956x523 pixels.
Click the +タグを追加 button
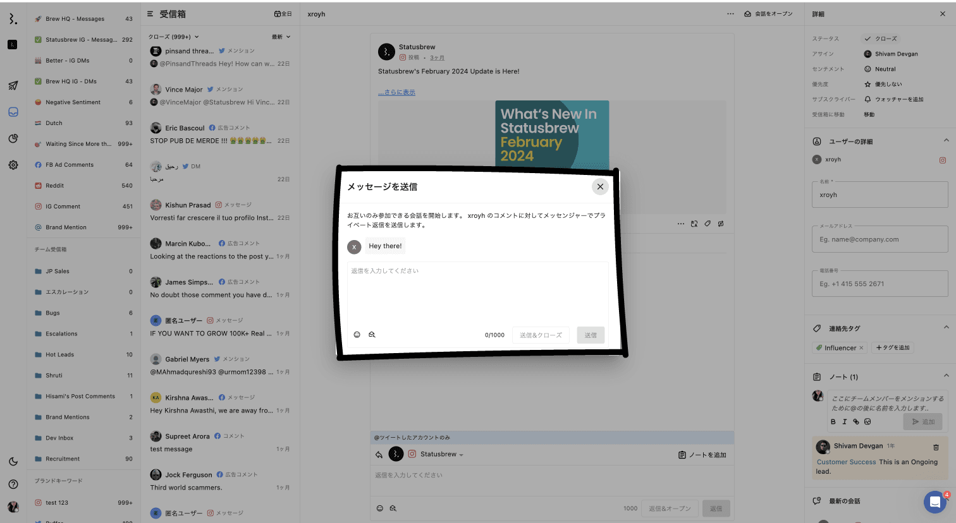coord(892,348)
